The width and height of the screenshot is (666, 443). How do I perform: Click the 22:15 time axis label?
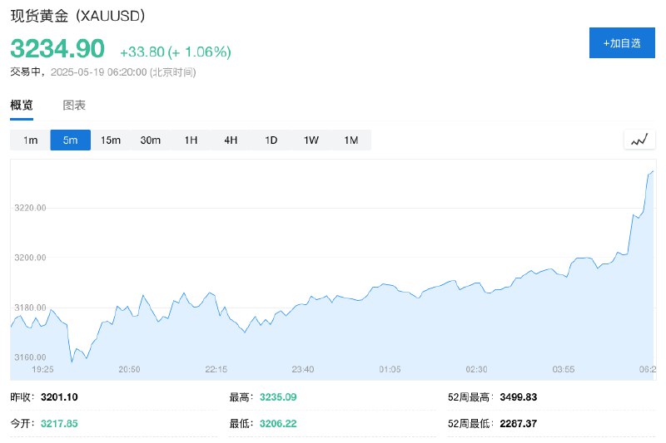tap(216, 369)
